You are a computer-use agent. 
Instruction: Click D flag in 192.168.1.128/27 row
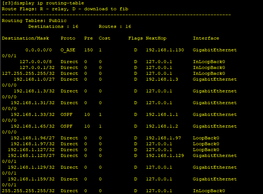tap(136, 155)
